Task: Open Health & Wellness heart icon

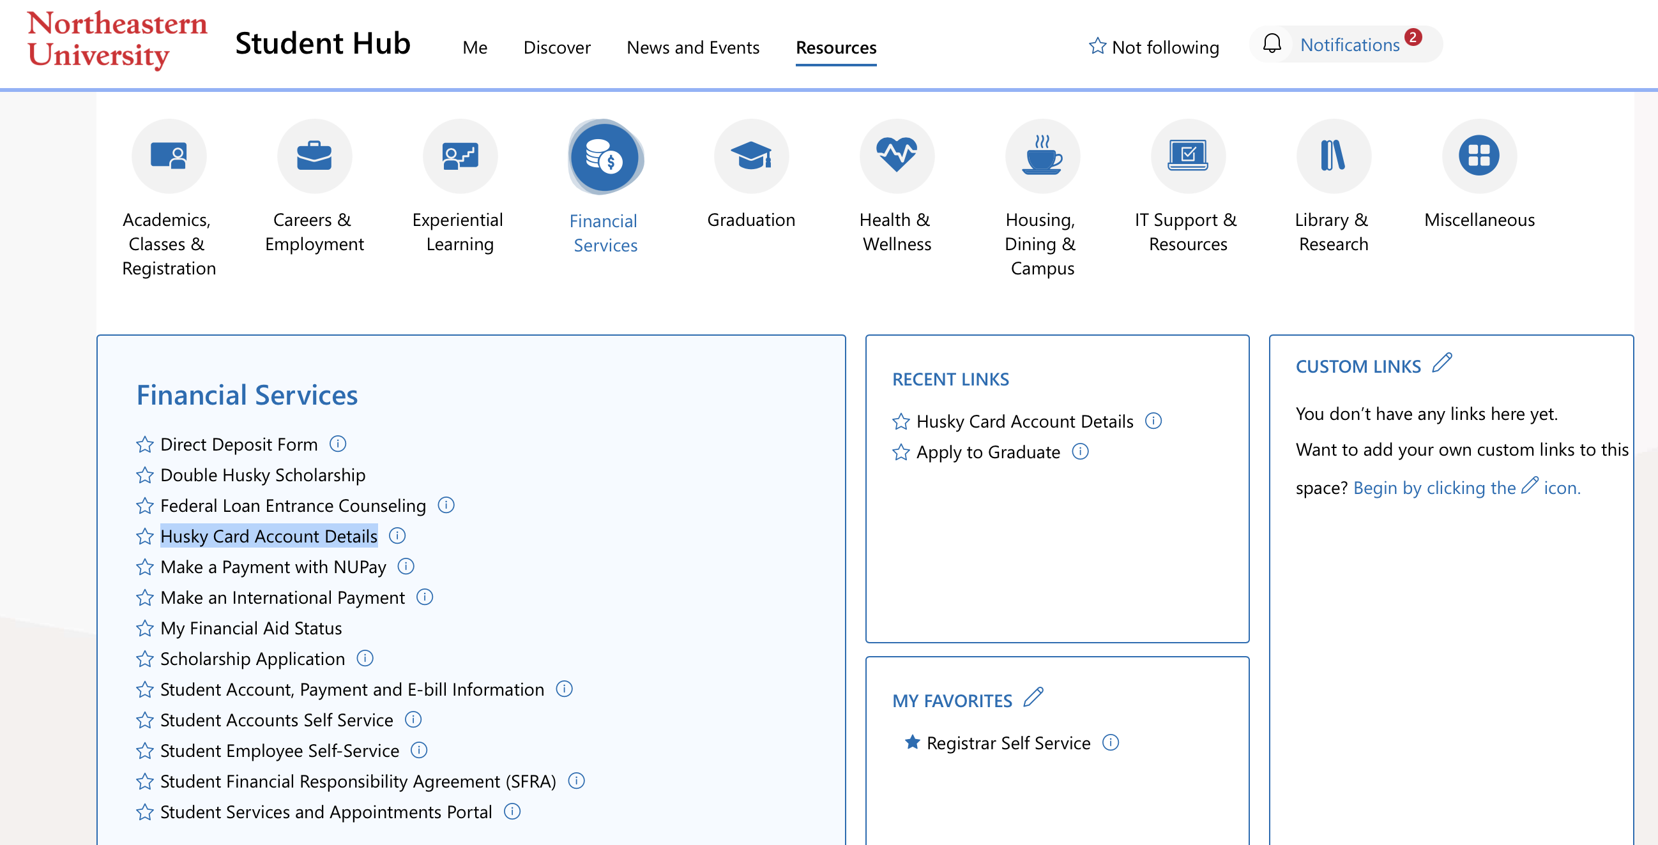Action: click(897, 156)
